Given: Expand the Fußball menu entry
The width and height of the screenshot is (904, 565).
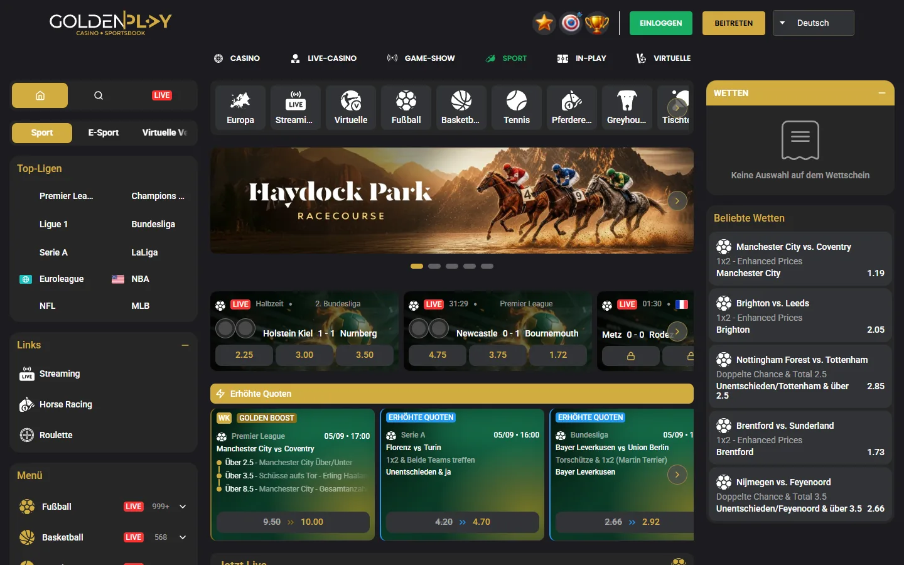Looking at the screenshot, I should [x=183, y=507].
